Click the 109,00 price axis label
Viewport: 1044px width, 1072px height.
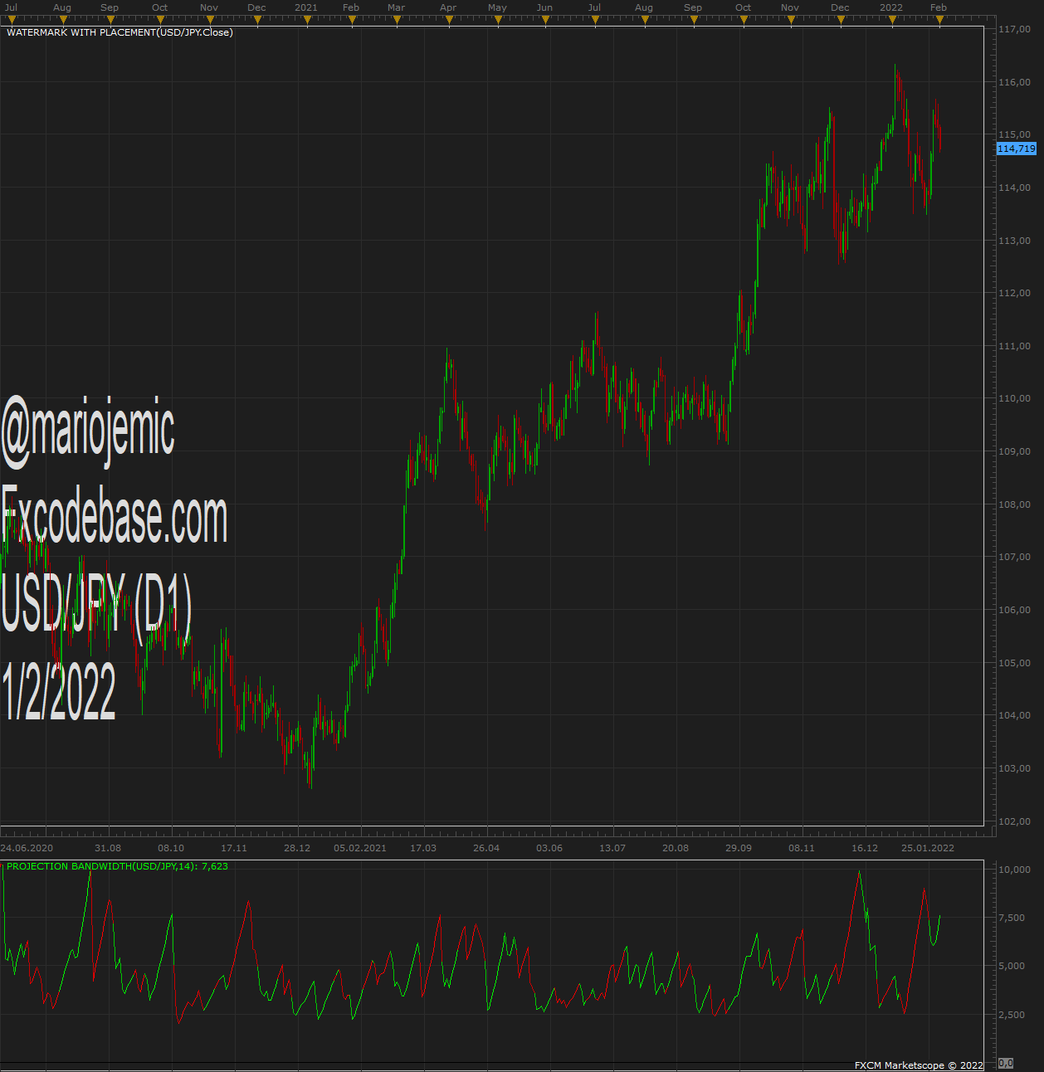tap(1014, 451)
